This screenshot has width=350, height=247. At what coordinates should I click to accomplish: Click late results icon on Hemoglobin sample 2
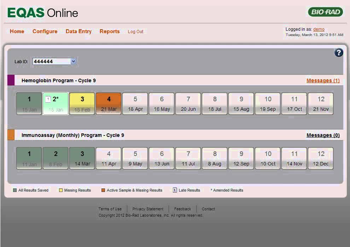pos(48,99)
